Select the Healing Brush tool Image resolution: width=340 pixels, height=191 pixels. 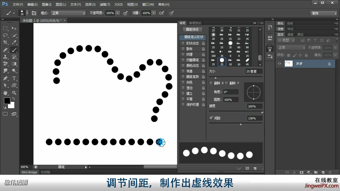(5, 50)
